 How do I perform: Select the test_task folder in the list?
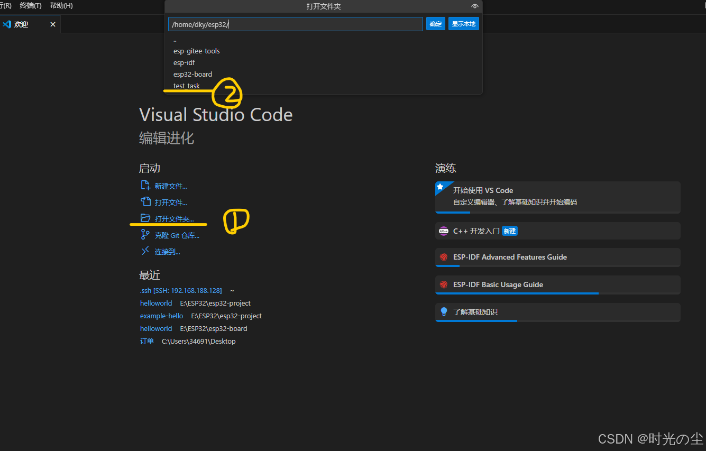pyautogui.click(x=187, y=85)
